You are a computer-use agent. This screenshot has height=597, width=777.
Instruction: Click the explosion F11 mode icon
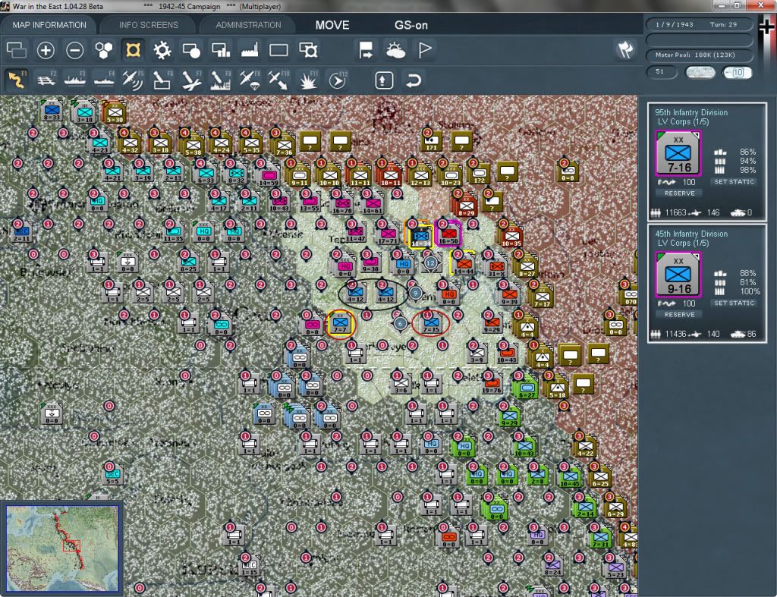308,80
